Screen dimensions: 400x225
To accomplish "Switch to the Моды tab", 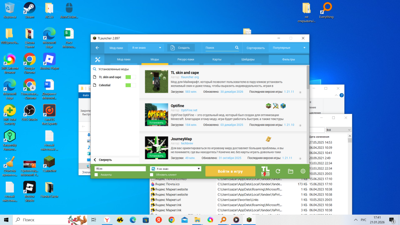I will [154, 60].
